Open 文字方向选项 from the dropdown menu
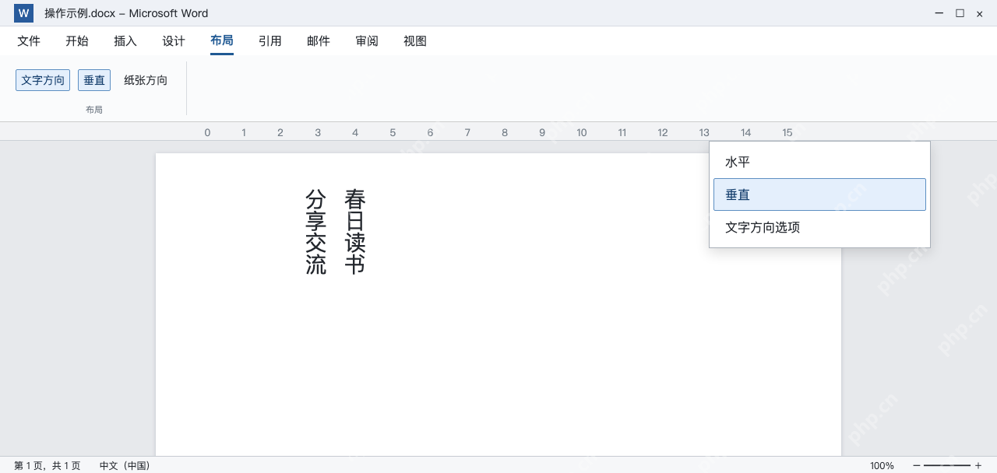997x473 pixels. pos(819,227)
